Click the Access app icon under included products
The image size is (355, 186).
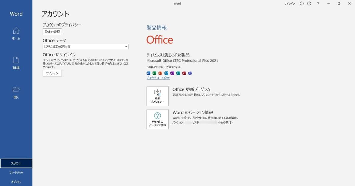click(184, 73)
